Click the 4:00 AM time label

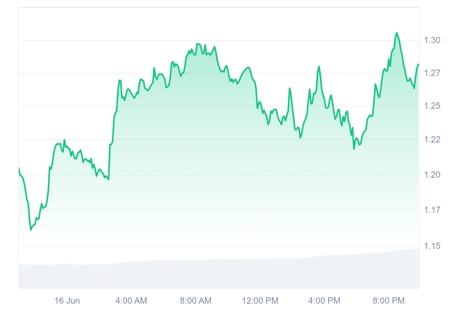coord(131,301)
